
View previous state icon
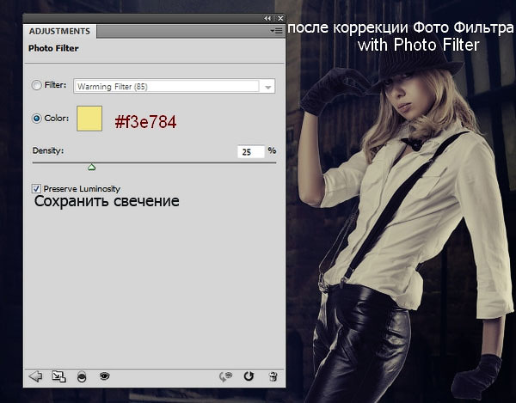click(225, 376)
